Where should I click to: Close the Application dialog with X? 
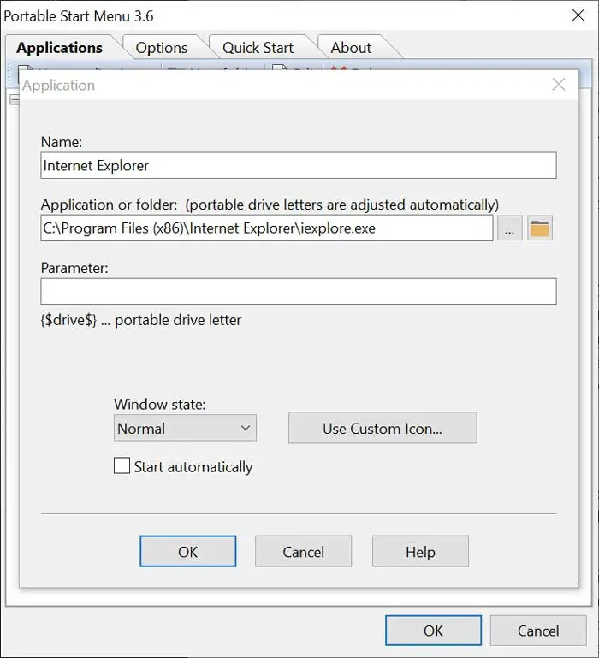[x=558, y=85]
